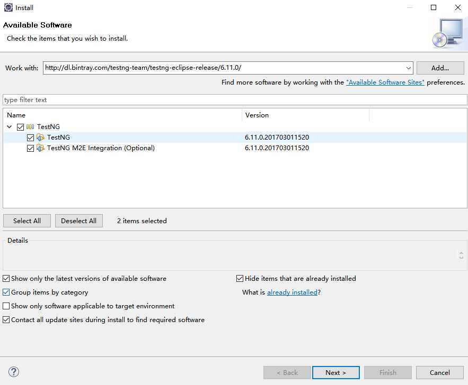
Task: Close the Install dialog window
Action: click(x=457, y=7)
